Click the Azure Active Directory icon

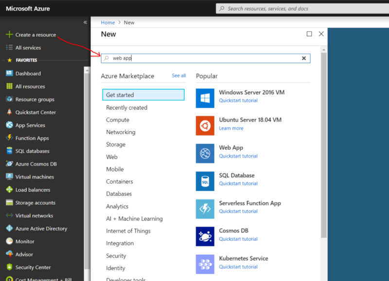click(x=9, y=228)
